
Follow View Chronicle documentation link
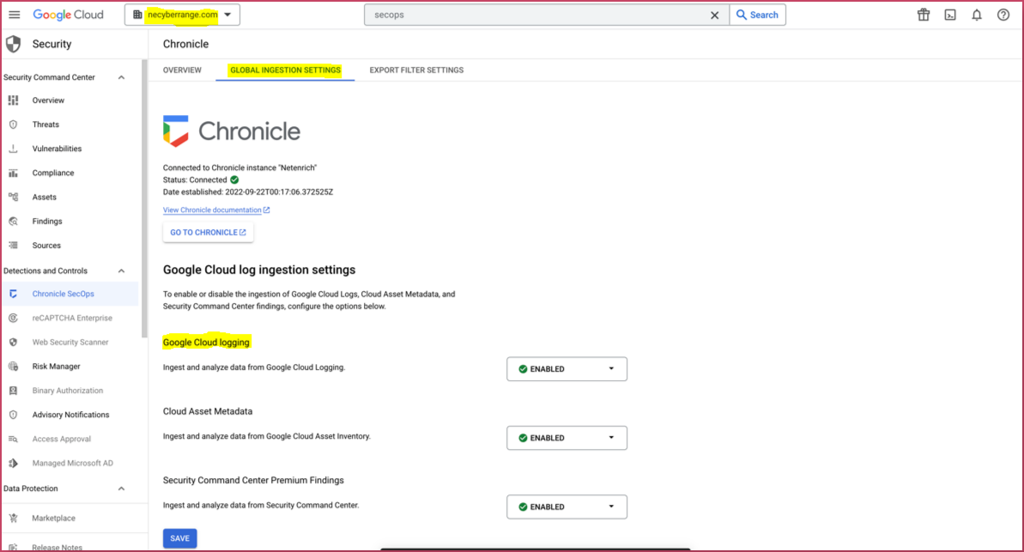(x=216, y=209)
